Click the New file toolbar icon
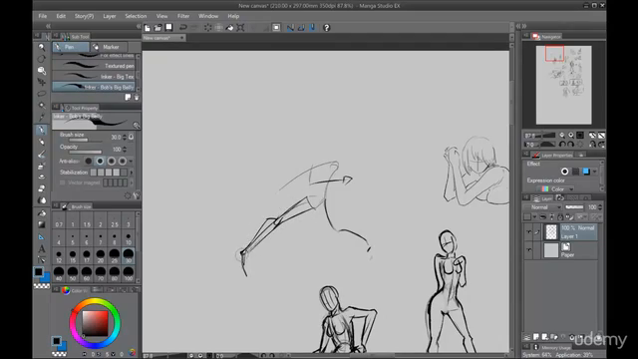The image size is (638, 359). click(147, 28)
